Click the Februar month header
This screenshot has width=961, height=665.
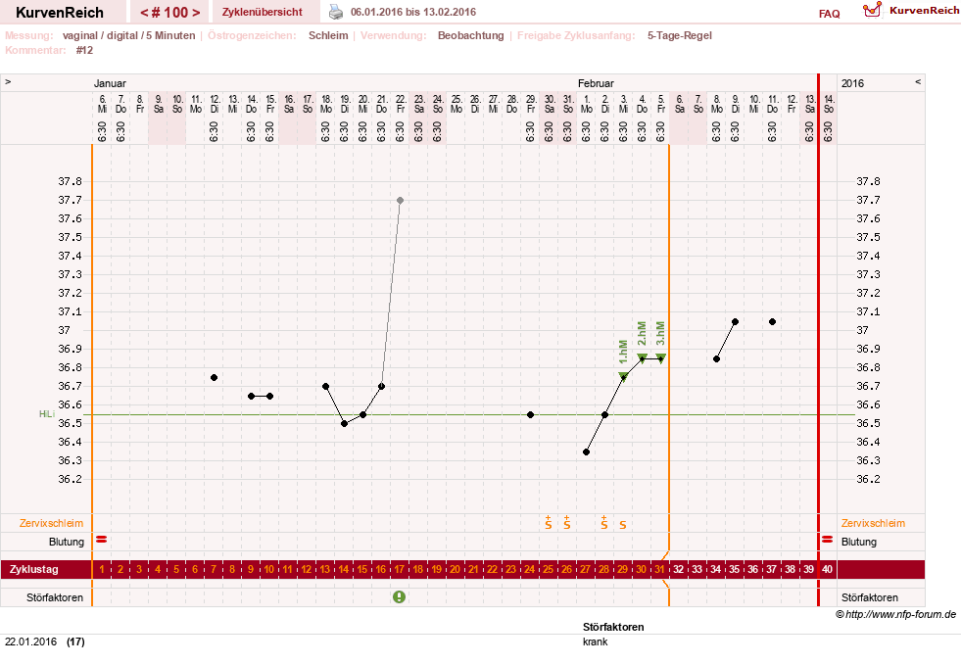pos(596,83)
